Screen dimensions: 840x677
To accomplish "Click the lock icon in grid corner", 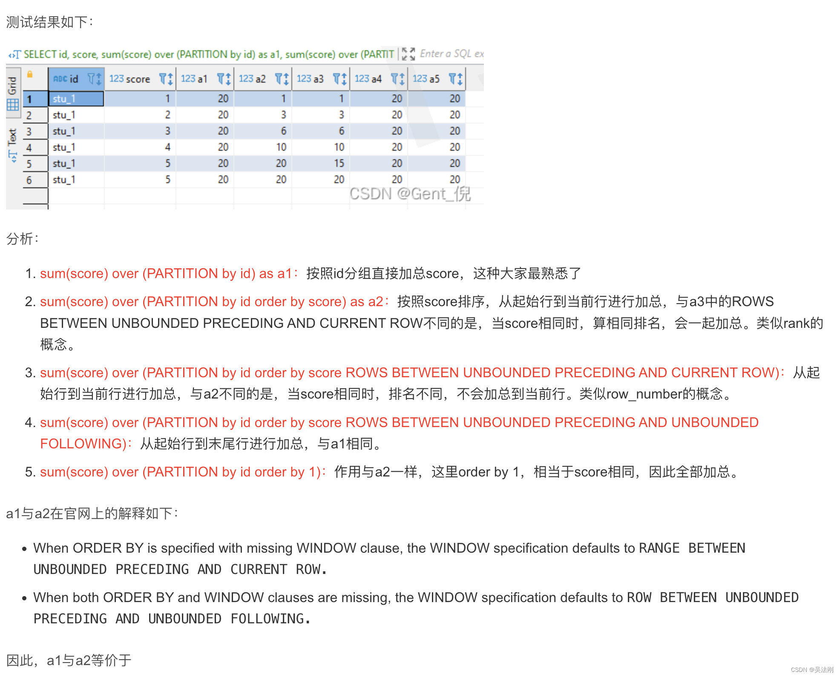I will pyautogui.click(x=30, y=75).
